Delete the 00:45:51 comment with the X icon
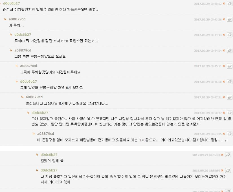The width and height of the screenshot is (233, 192). click(224, 66)
